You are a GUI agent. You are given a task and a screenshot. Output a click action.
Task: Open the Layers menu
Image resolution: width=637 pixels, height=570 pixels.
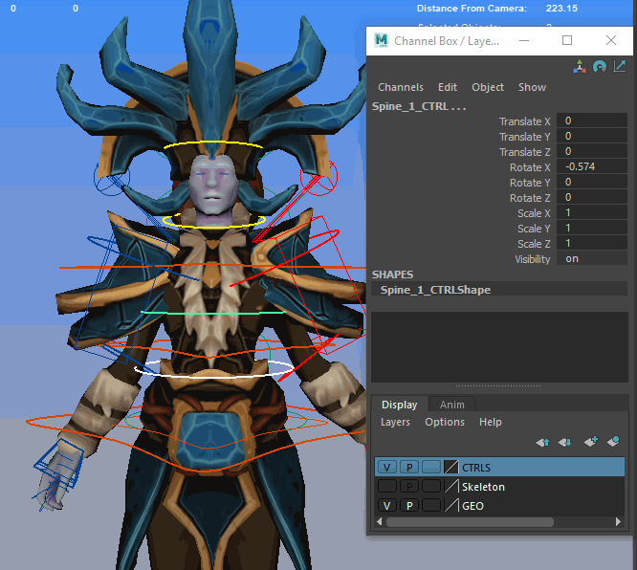pos(395,422)
